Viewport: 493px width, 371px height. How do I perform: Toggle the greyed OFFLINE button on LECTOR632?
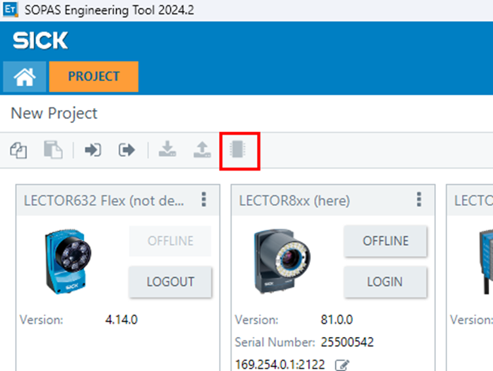(170, 241)
